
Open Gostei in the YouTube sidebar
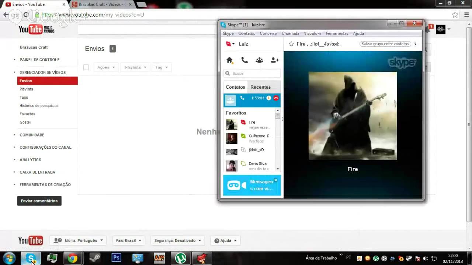(25, 122)
